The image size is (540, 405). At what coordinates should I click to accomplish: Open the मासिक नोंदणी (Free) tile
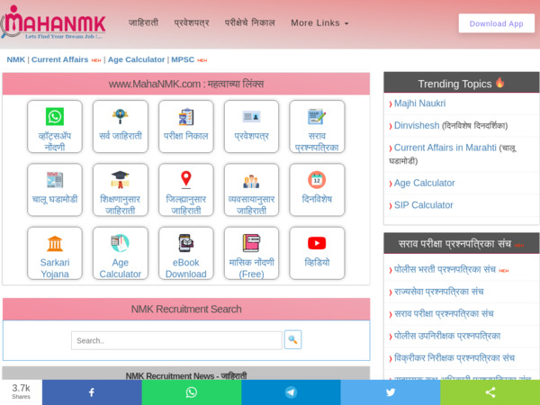click(251, 253)
